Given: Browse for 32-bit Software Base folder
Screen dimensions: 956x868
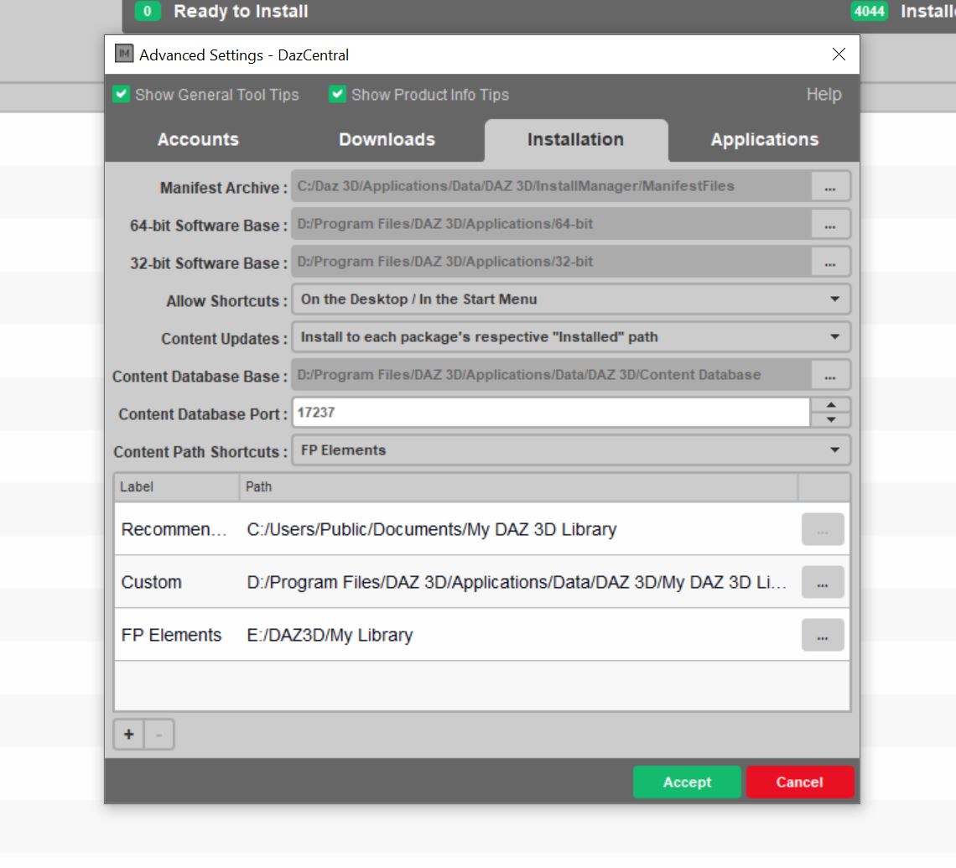Looking at the screenshot, I should (x=830, y=262).
